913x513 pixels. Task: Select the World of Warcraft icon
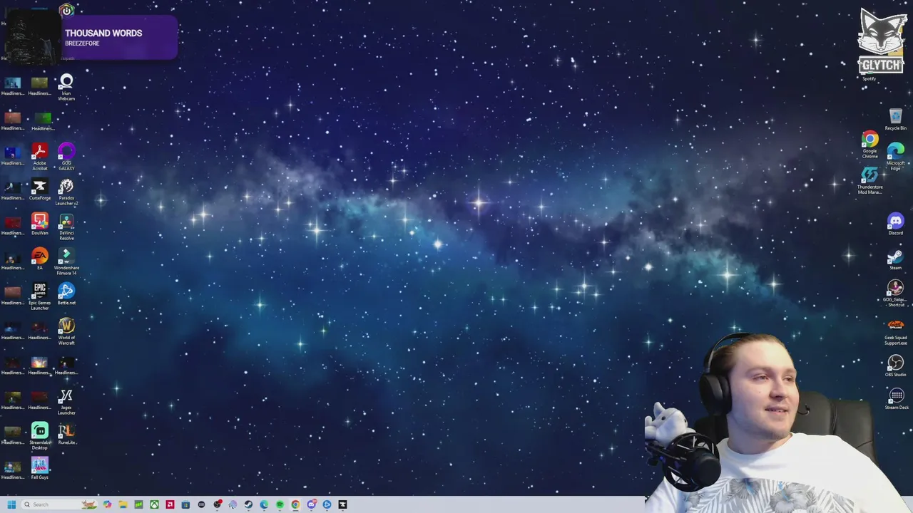pos(66,331)
